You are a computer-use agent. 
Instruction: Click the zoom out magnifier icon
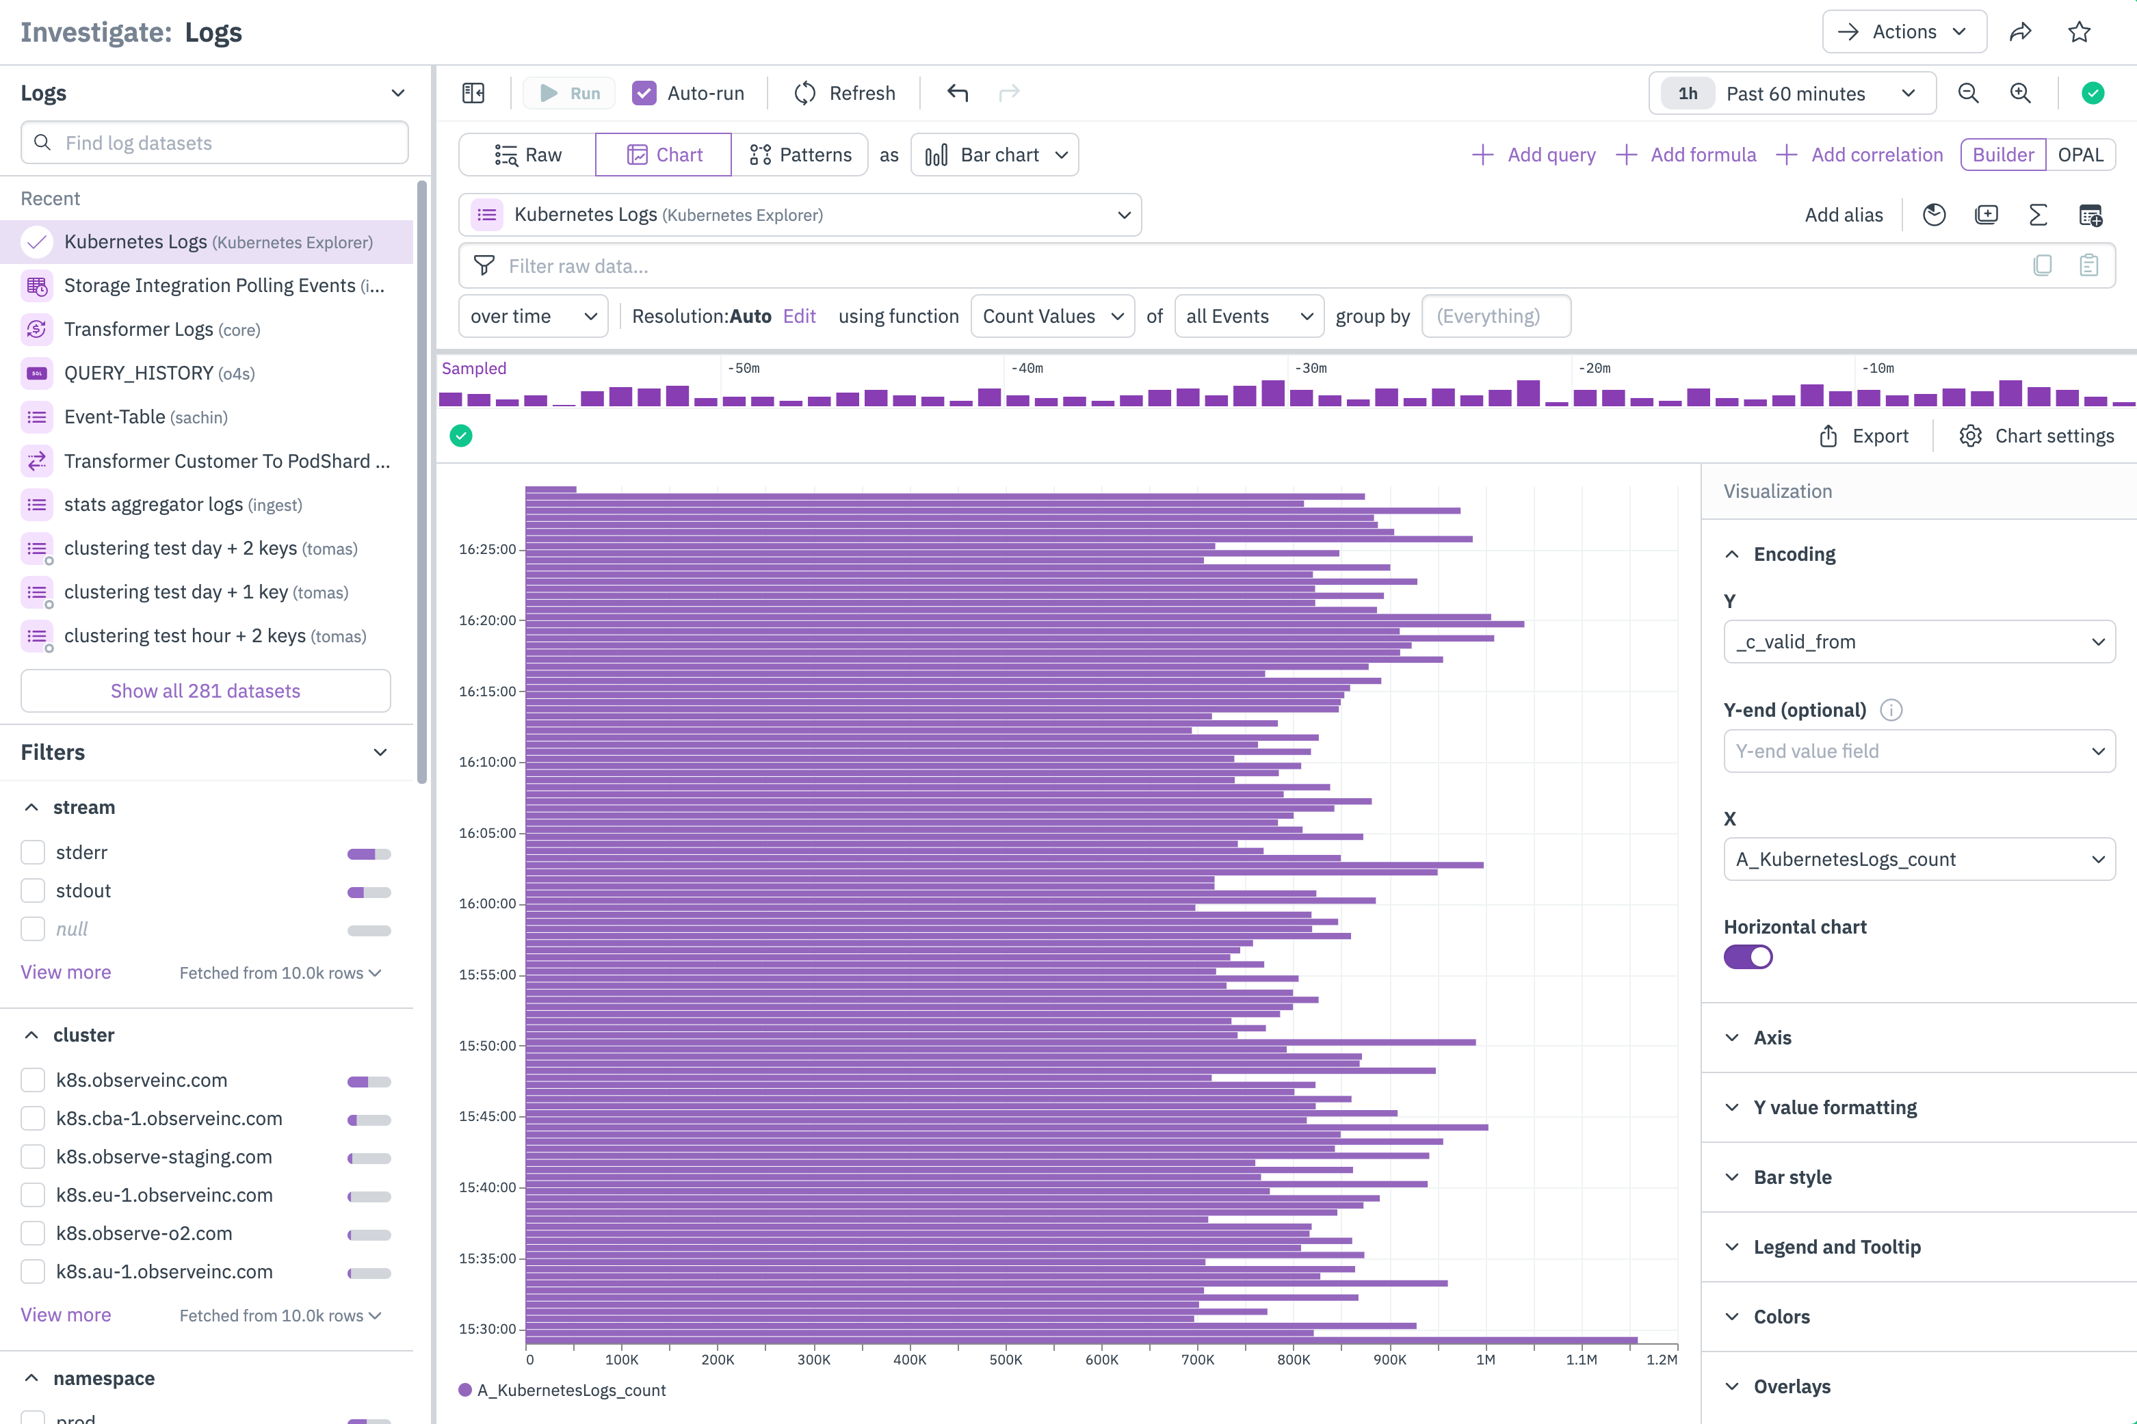point(1968,92)
